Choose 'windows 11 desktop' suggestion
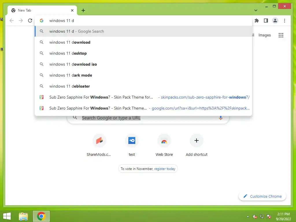This screenshot has width=296, height=222. click(143, 53)
